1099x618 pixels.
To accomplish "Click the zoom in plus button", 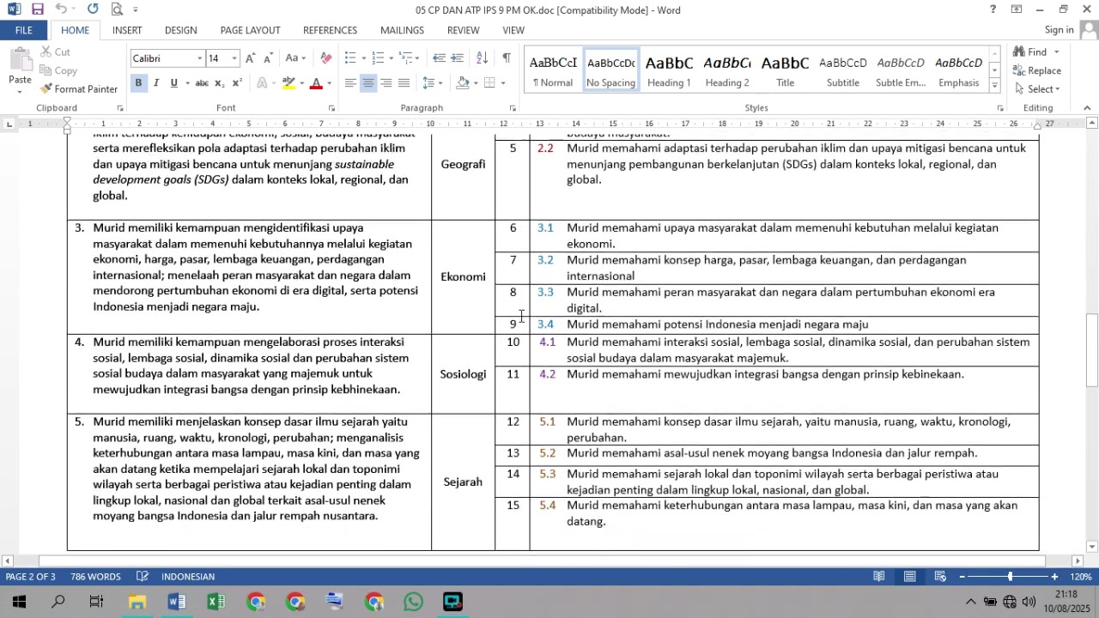I will pyautogui.click(x=1055, y=577).
